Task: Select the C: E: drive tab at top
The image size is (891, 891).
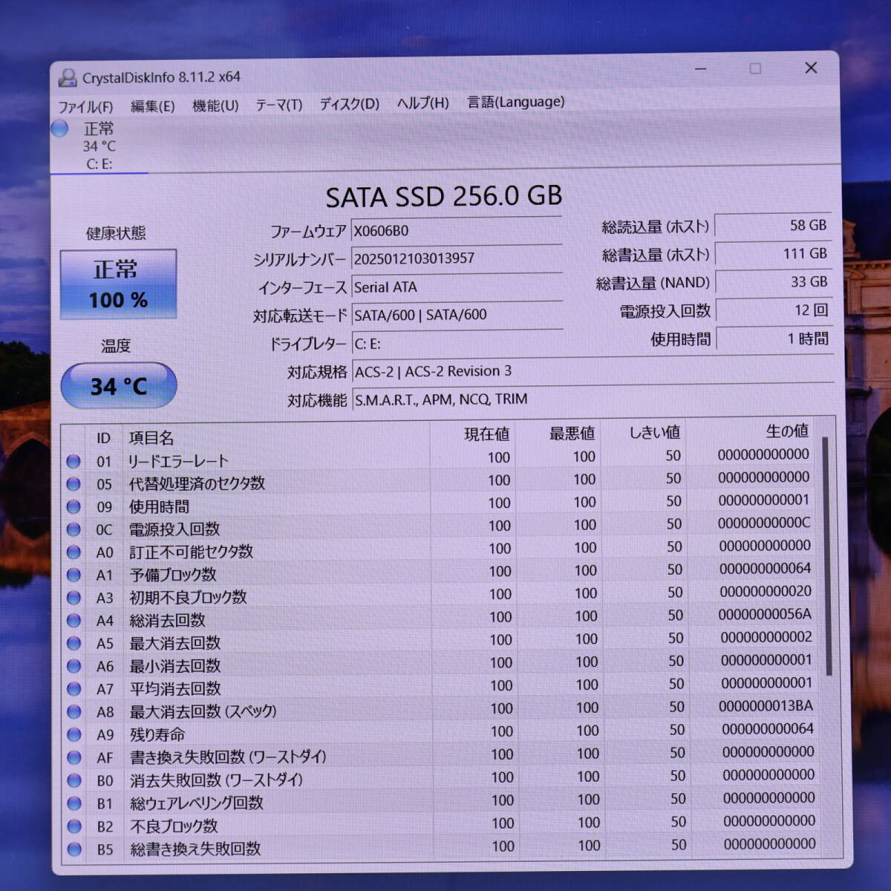Action: coord(99,146)
